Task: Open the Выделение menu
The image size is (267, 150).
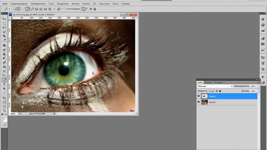Action: click(63, 4)
